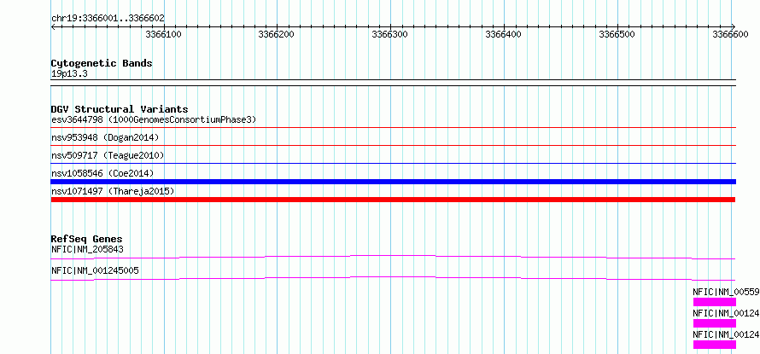
Task: Click the 3366600 ruler position label
Action: pos(730,34)
